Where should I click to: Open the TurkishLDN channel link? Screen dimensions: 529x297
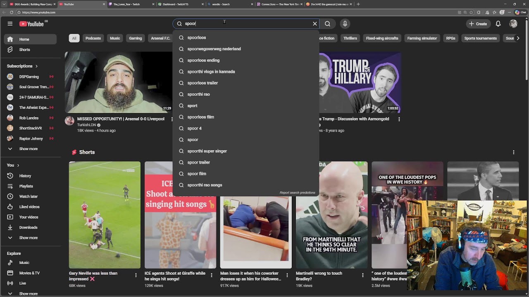tap(86, 125)
